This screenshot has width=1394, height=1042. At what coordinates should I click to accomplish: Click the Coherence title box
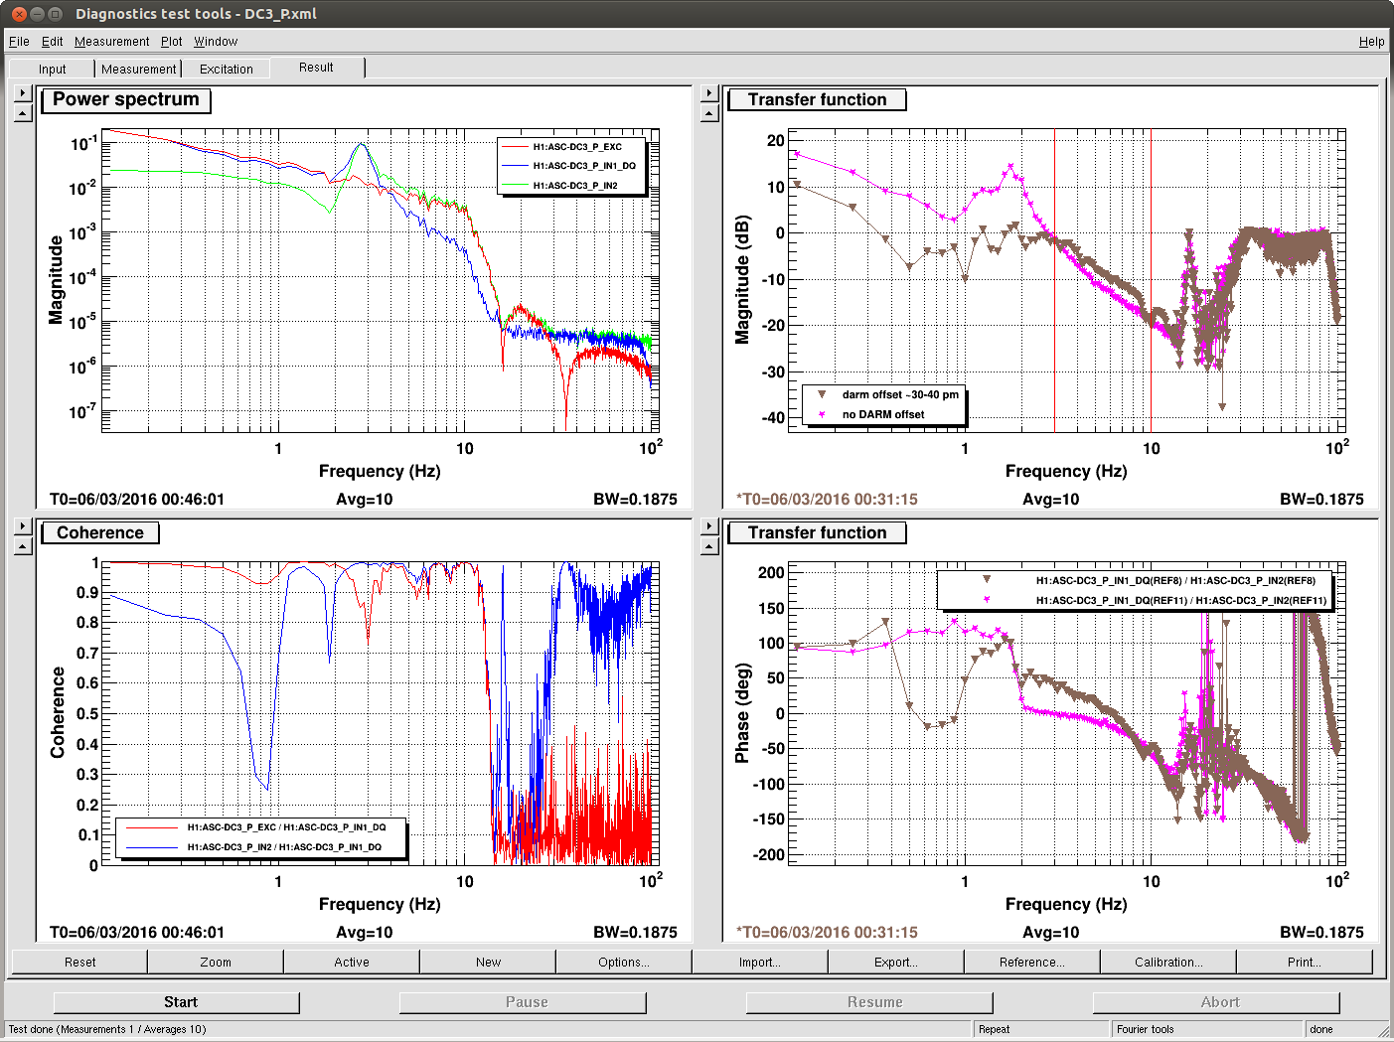click(x=100, y=532)
